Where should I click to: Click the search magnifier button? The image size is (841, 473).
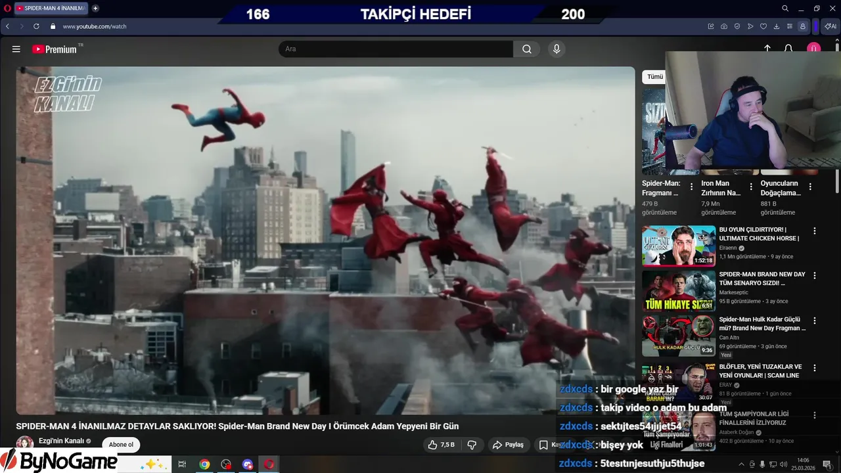click(x=527, y=49)
